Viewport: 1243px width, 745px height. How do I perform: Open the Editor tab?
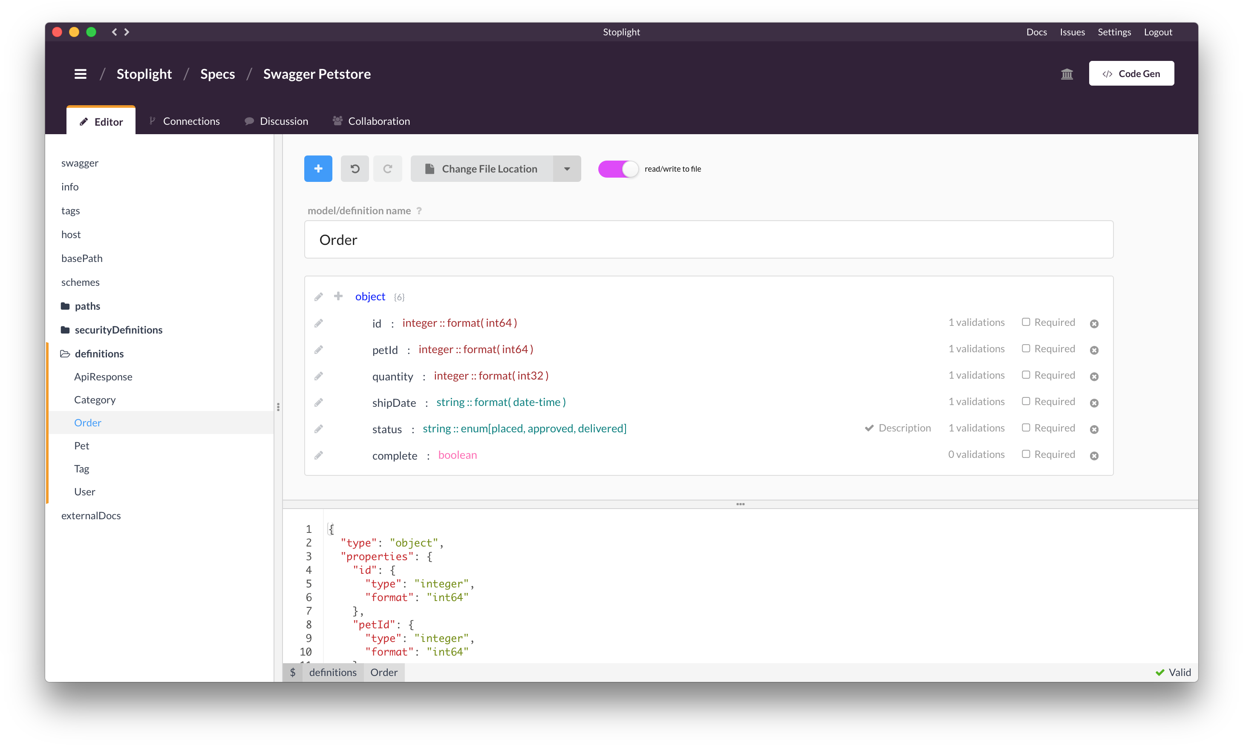pyautogui.click(x=101, y=121)
